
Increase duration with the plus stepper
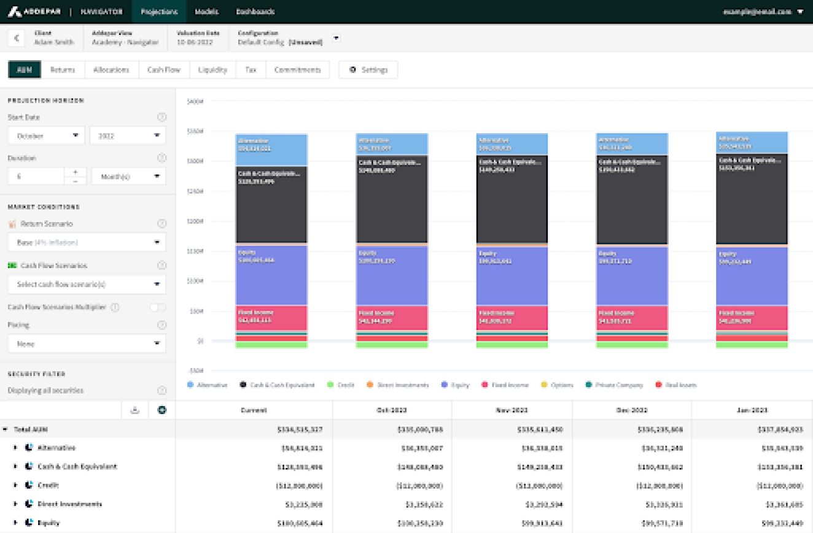click(75, 172)
